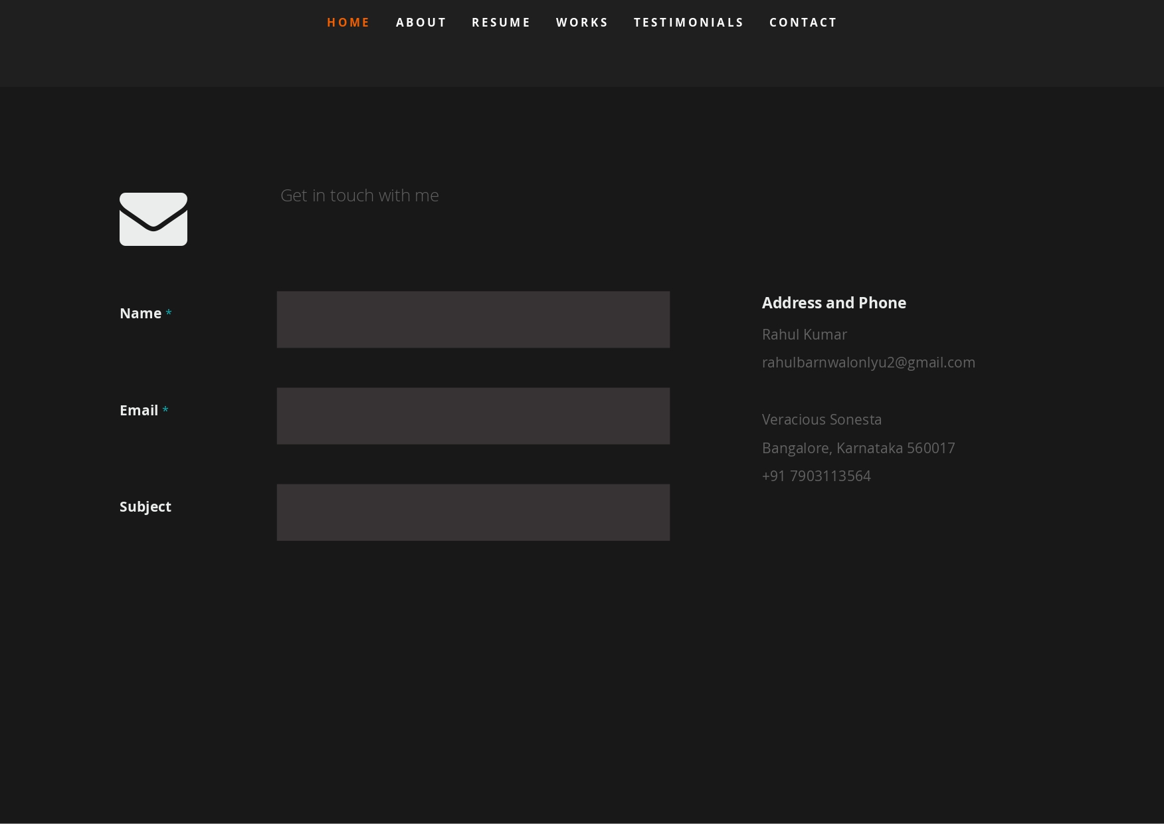Open the ABOUT navigation item
The height and width of the screenshot is (824, 1164).
(421, 22)
